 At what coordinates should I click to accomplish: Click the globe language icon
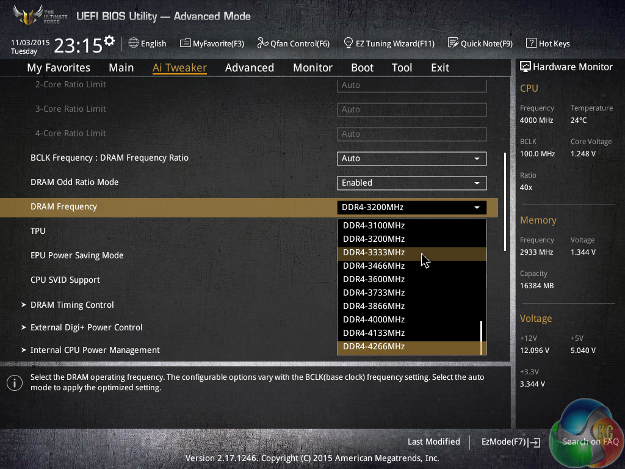pos(134,43)
